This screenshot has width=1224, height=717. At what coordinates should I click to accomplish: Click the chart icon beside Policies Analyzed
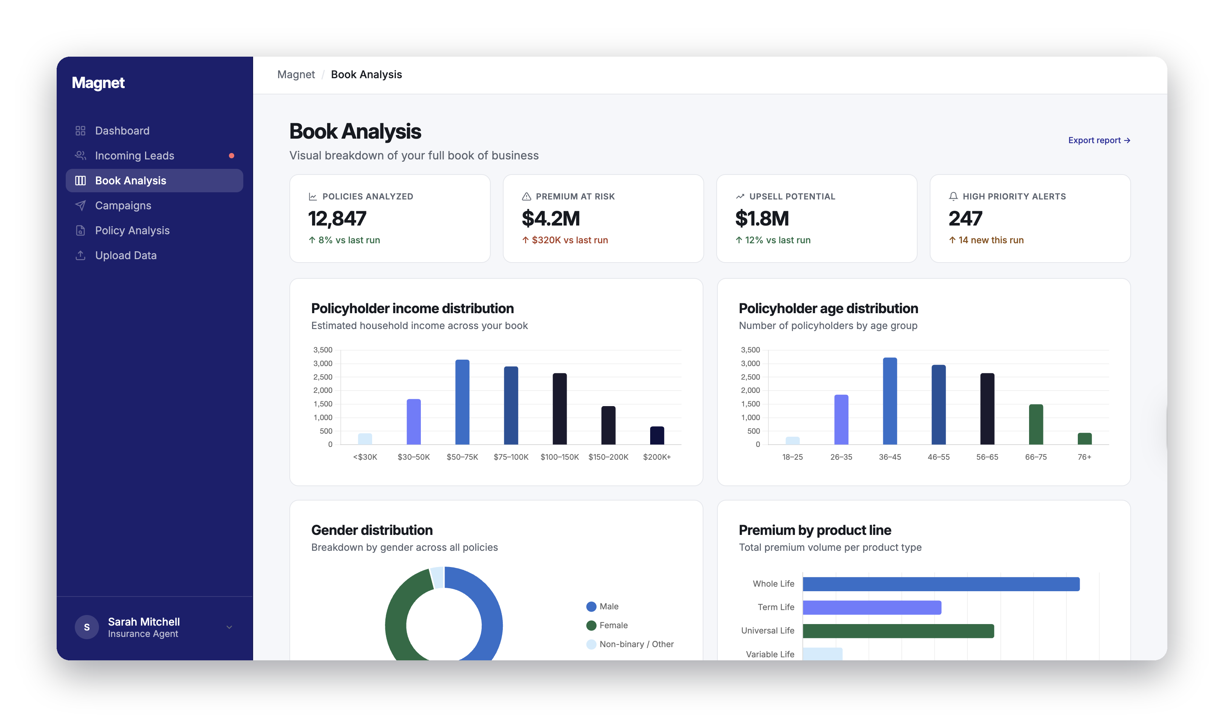(313, 197)
